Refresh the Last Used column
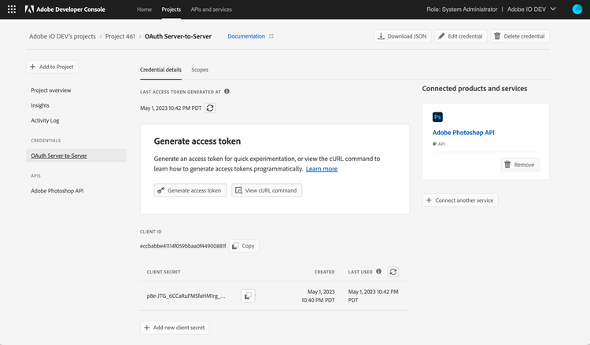This screenshot has height=345, width=590. coord(393,272)
